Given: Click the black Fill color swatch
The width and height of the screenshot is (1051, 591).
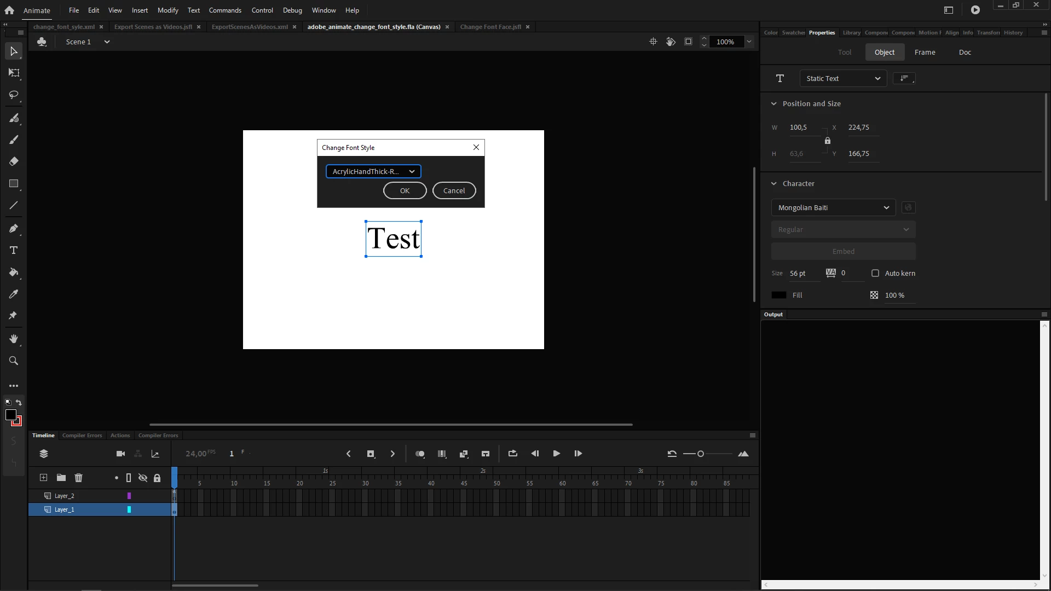Looking at the screenshot, I should [x=779, y=295].
